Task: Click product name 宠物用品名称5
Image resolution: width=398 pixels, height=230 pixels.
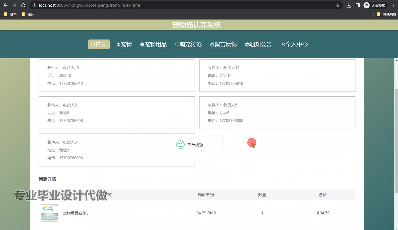Action: point(76,213)
